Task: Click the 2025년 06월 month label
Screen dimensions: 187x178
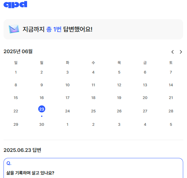Action: (x=18, y=51)
